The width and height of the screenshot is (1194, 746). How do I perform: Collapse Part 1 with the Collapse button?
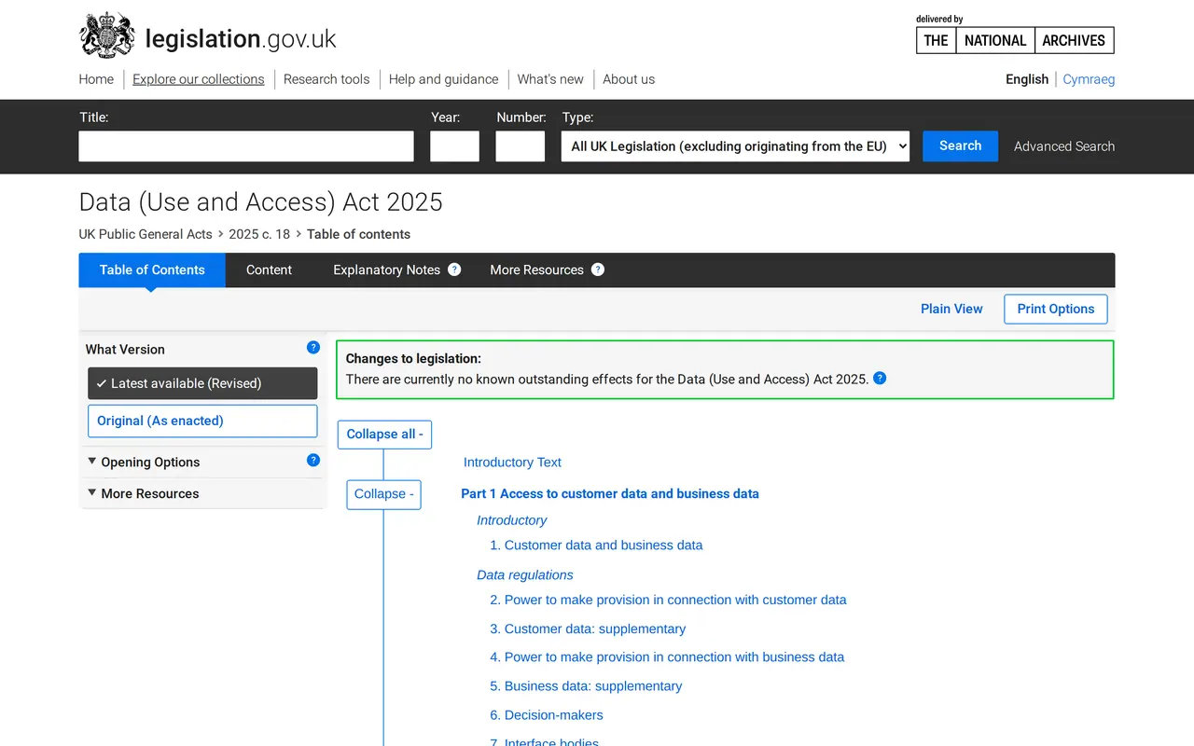click(x=383, y=494)
